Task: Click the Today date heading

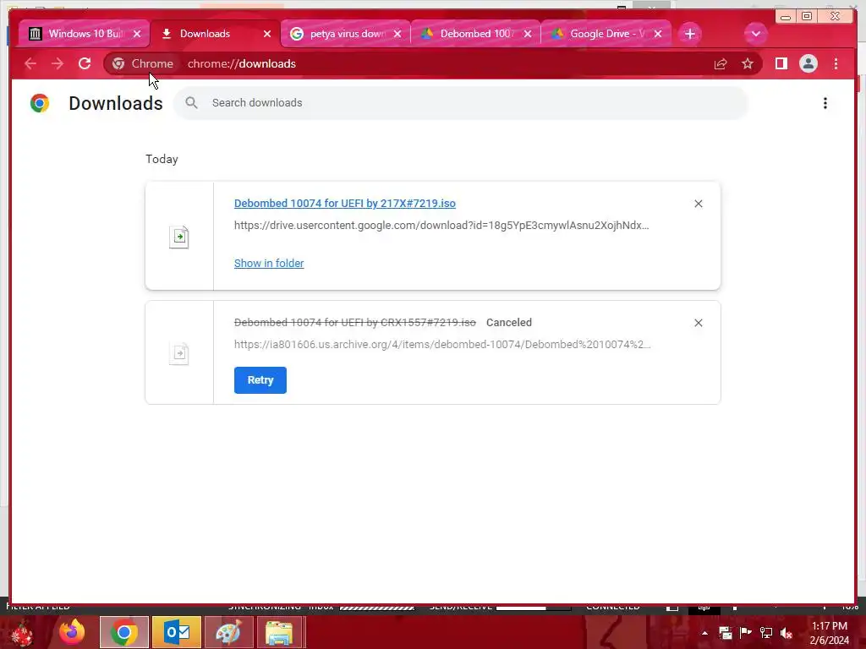Action: [x=162, y=159]
